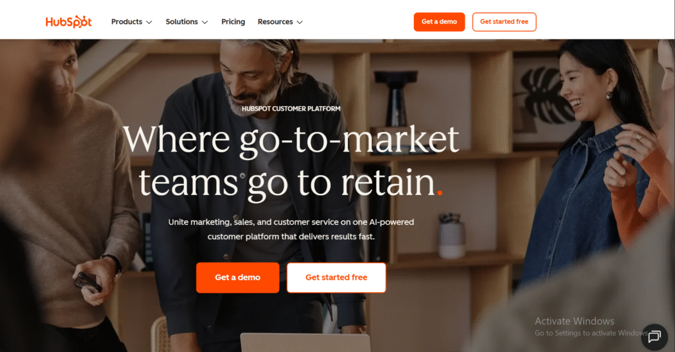Open the chat widget icon

655,337
